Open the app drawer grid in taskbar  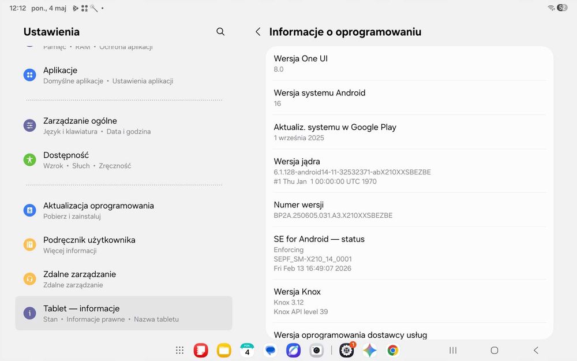coord(179,351)
